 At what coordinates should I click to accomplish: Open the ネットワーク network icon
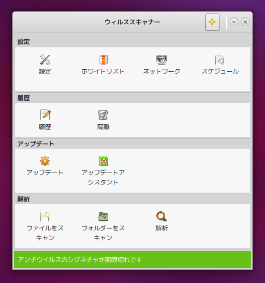pos(162,60)
